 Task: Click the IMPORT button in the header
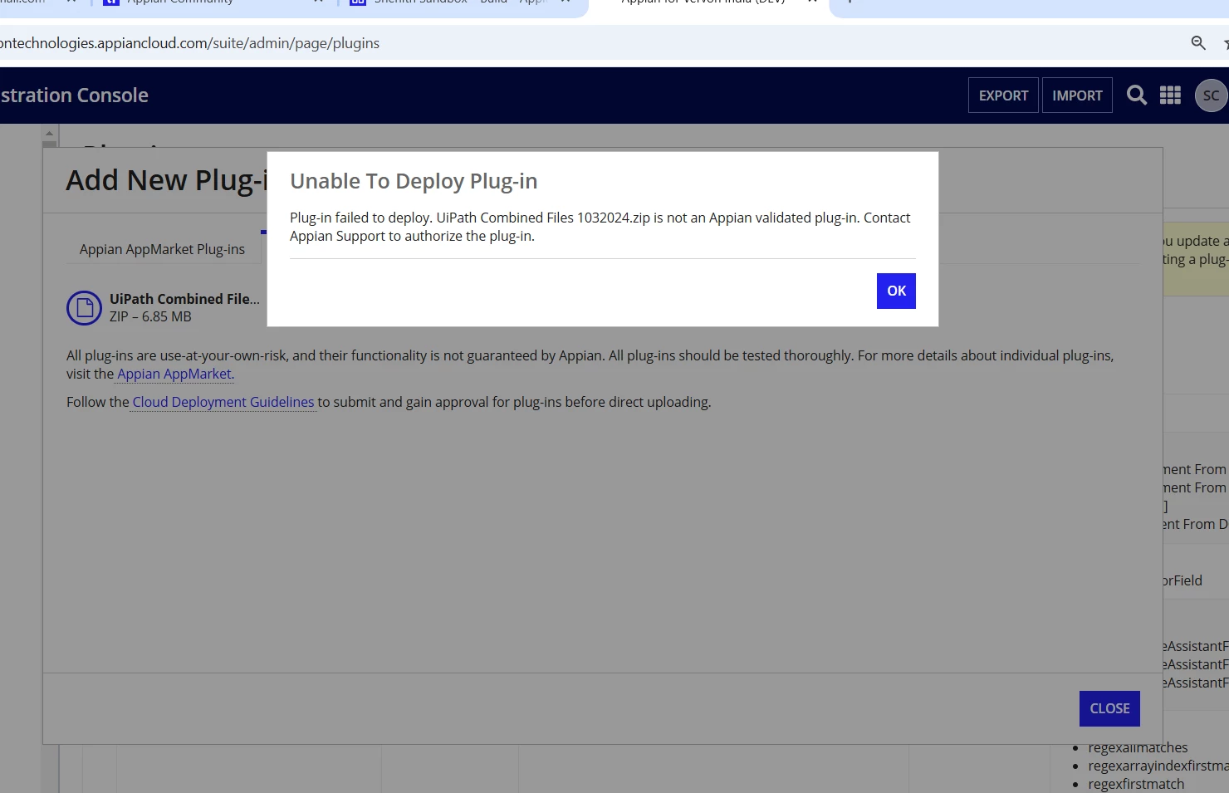(x=1077, y=95)
